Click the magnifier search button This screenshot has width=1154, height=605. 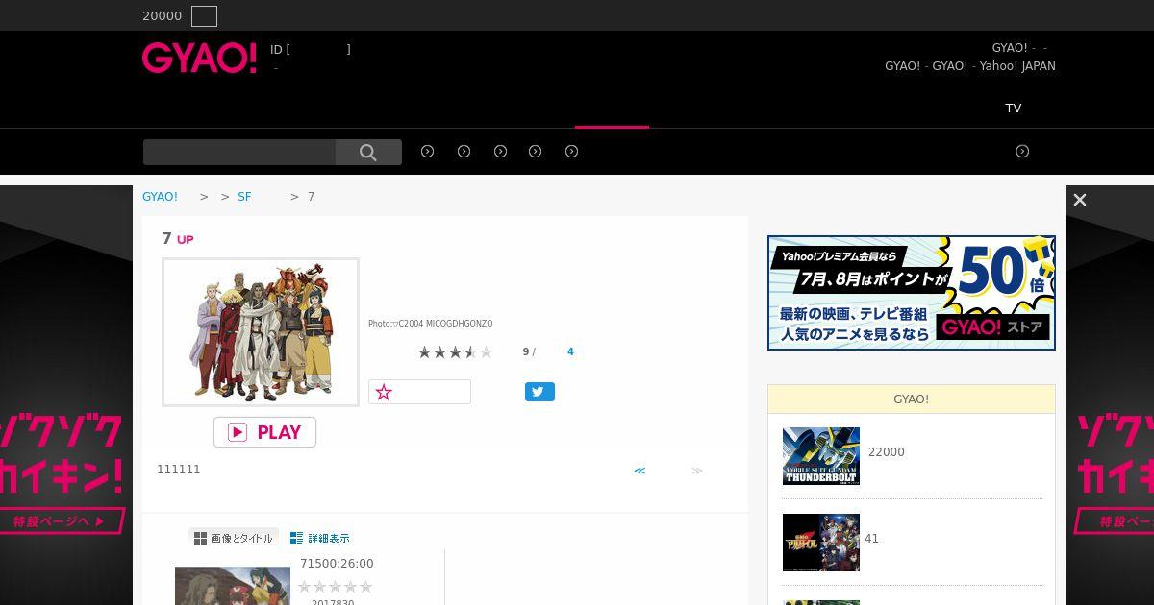(x=368, y=152)
